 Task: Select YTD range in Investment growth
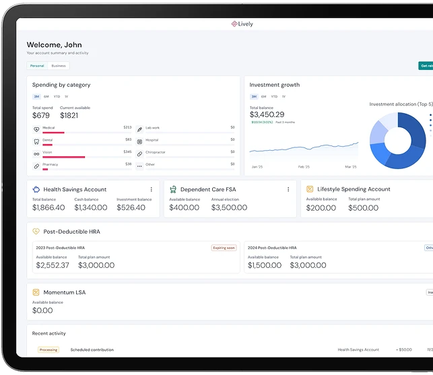pyautogui.click(x=274, y=97)
